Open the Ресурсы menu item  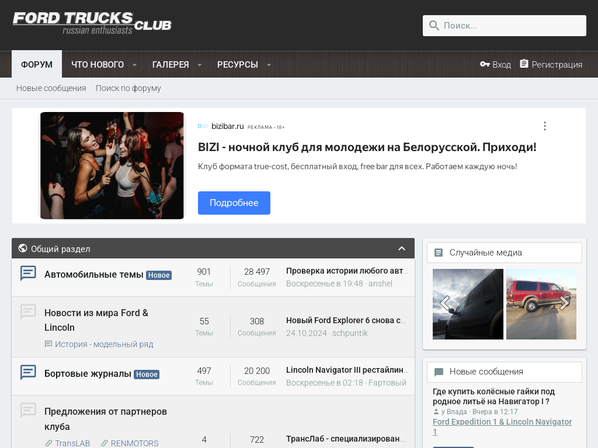click(237, 64)
